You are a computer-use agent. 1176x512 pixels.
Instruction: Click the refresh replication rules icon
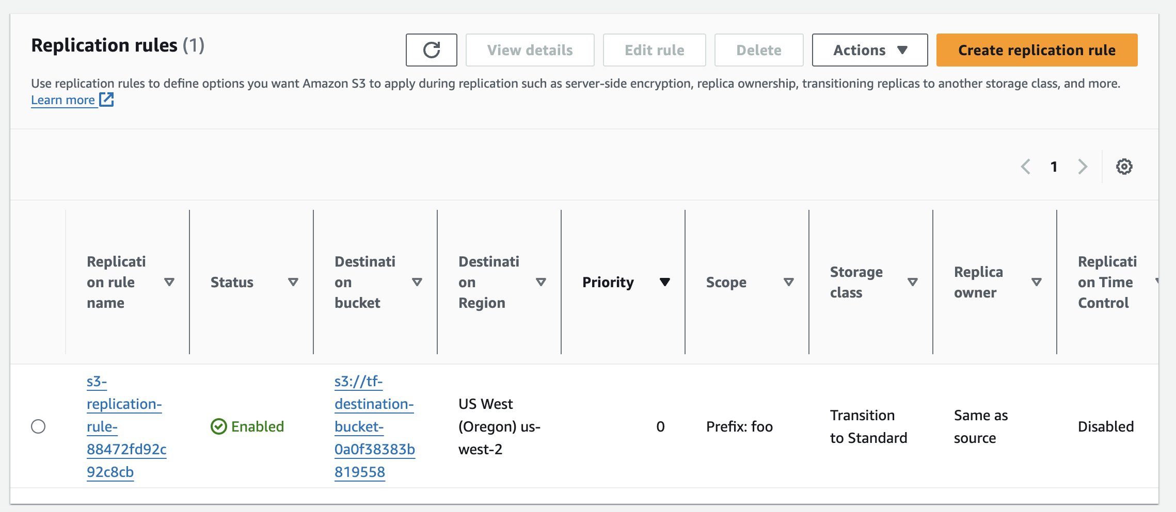pos(431,50)
